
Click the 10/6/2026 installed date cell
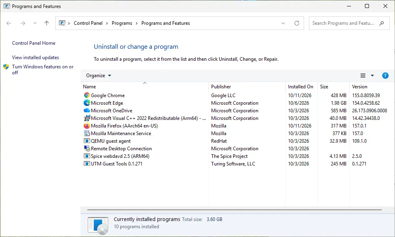point(298,103)
